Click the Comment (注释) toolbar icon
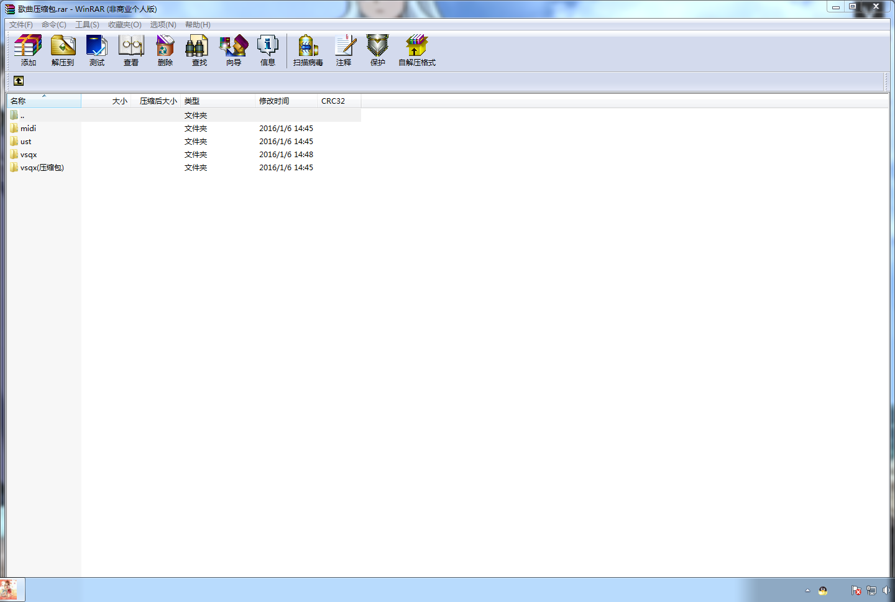Viewport: 895px width, 602px height. point(344,50)
